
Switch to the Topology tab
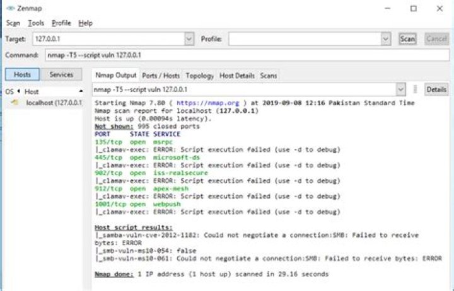coord(199,76)
